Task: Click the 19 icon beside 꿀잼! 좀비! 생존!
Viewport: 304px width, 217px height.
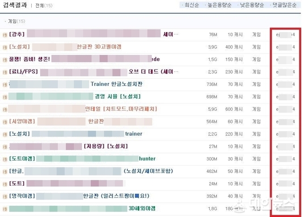Action: [x=5, y=60]
